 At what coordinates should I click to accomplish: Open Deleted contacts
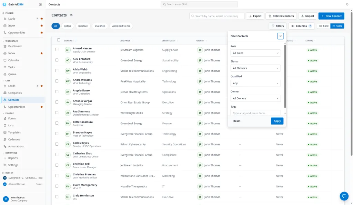(x=281, y=16)
